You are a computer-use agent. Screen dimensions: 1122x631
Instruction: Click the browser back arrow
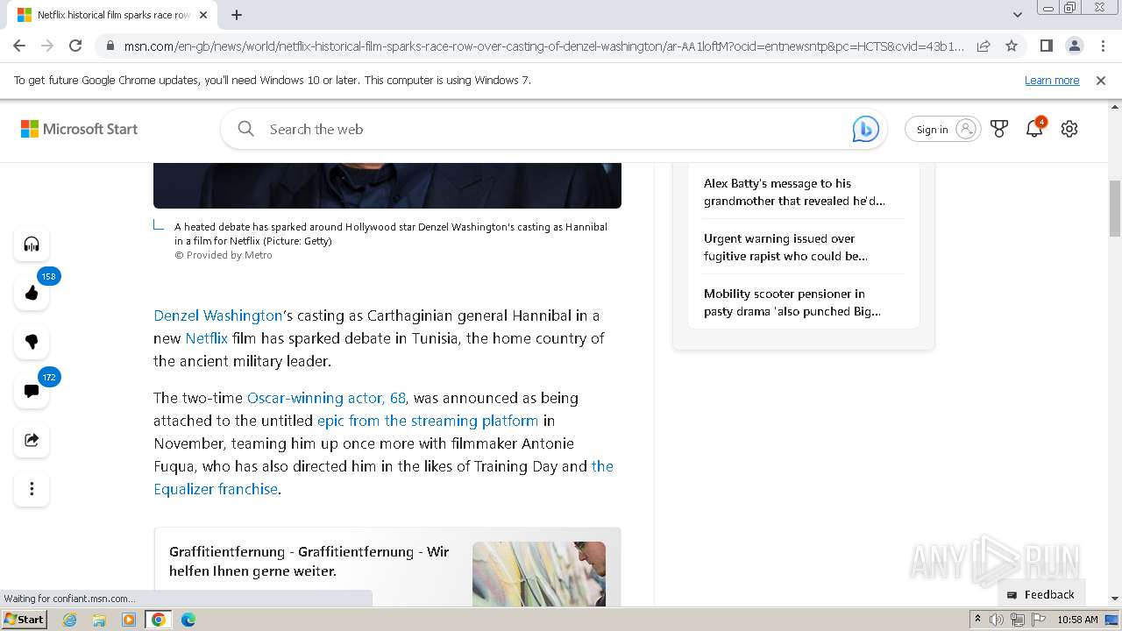19,46
